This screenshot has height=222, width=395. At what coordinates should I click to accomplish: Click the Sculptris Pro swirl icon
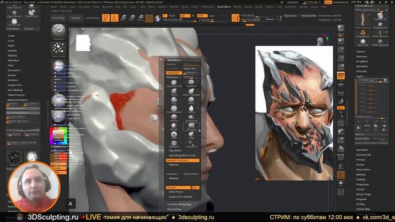[158, 18]
